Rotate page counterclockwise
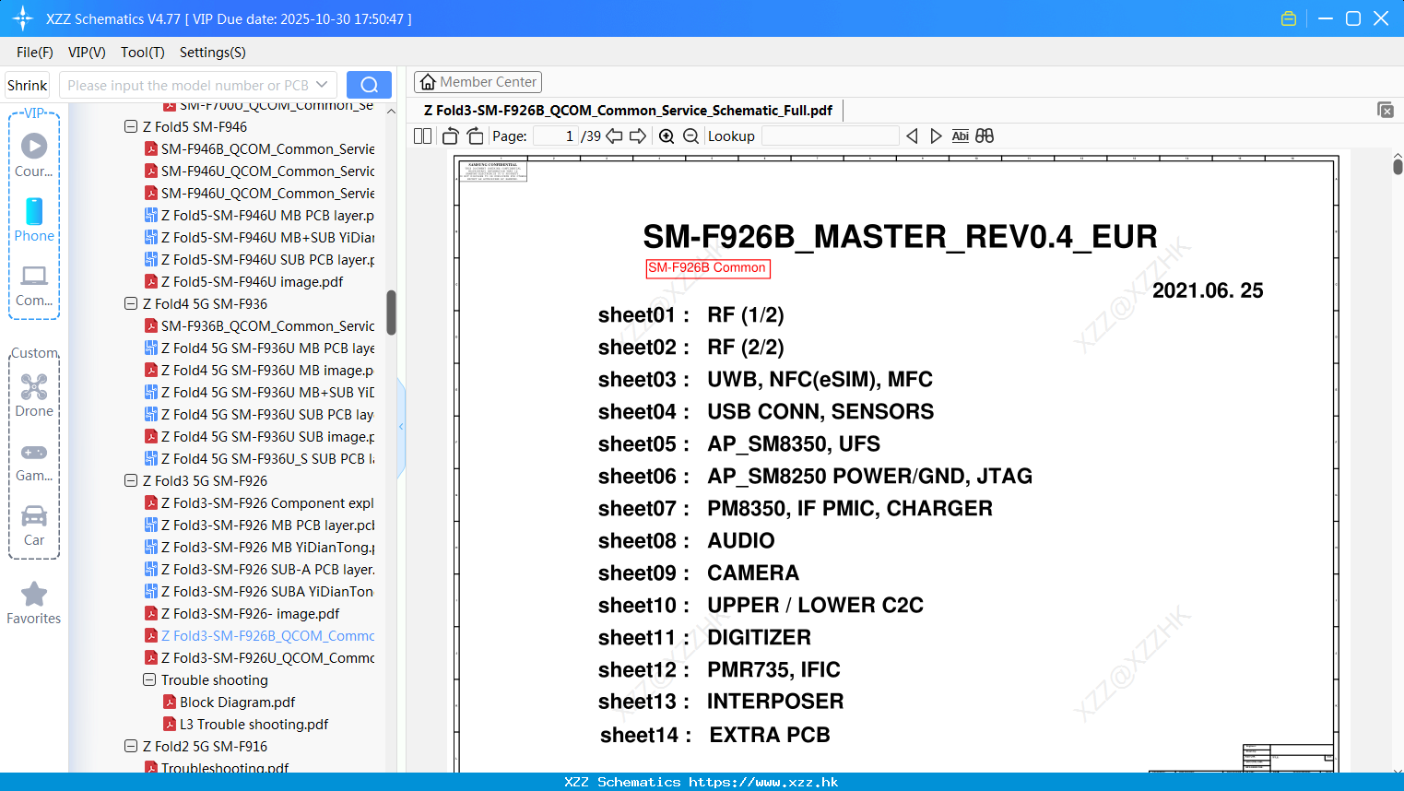This screenshot has width=1404, height=791. 450,136
